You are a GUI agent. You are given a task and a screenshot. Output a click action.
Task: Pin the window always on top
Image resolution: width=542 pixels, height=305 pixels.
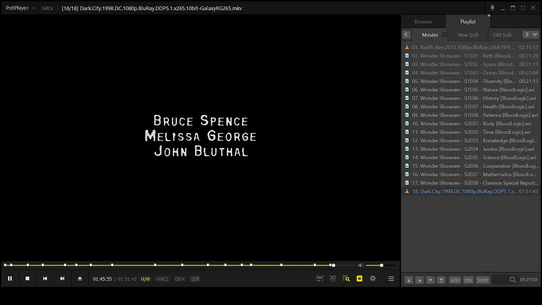pyautogui.click(x=492, y=8)
